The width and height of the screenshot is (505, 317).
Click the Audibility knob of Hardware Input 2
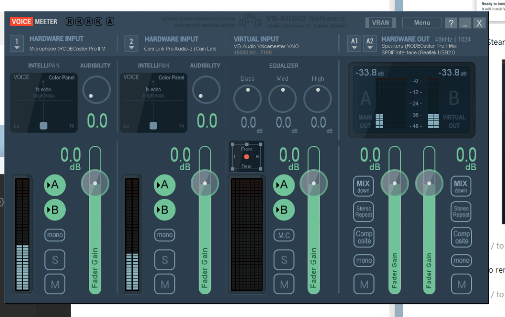pos(206,90)
